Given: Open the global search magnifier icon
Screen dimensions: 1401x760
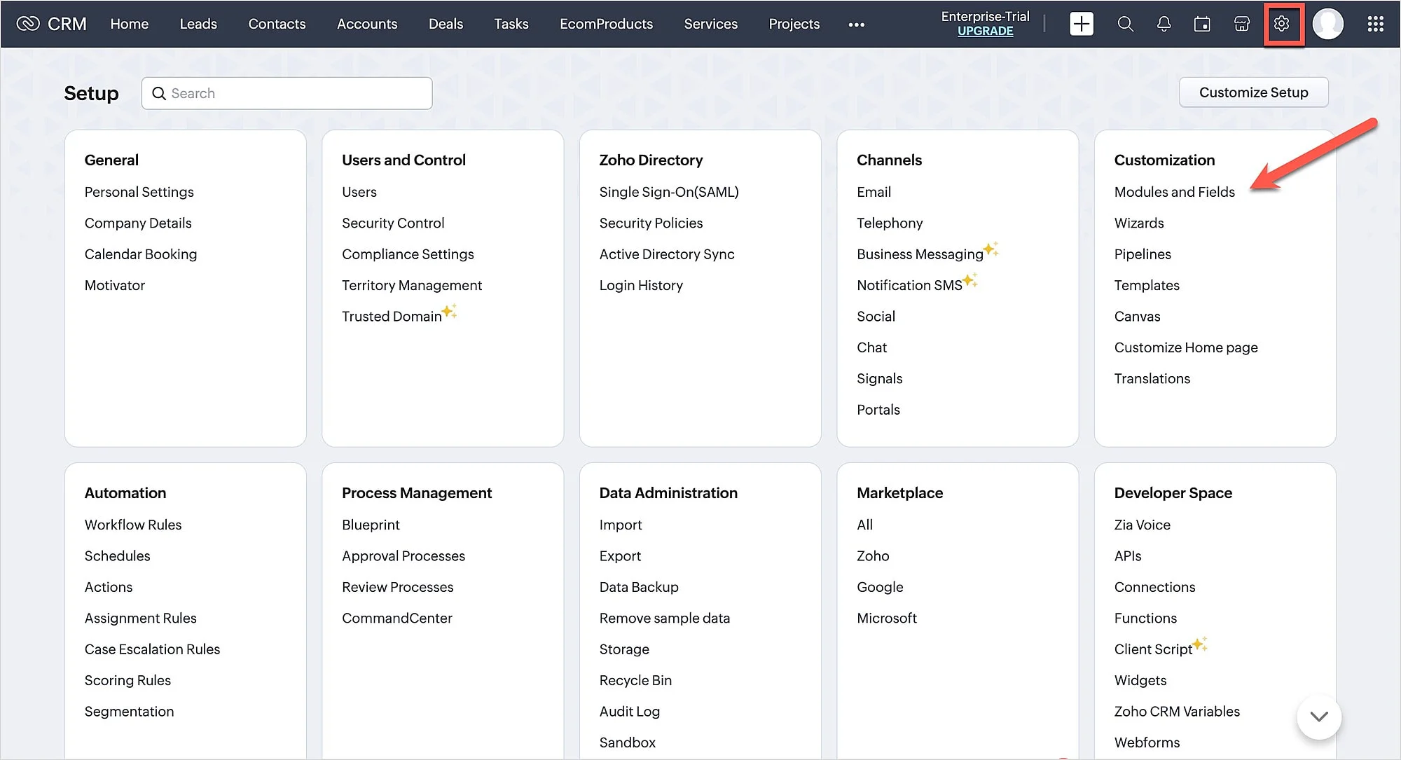Looking at the screenshot, I should click(x=1125, y=24).
